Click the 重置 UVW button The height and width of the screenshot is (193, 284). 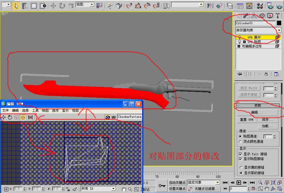[247, 120]
